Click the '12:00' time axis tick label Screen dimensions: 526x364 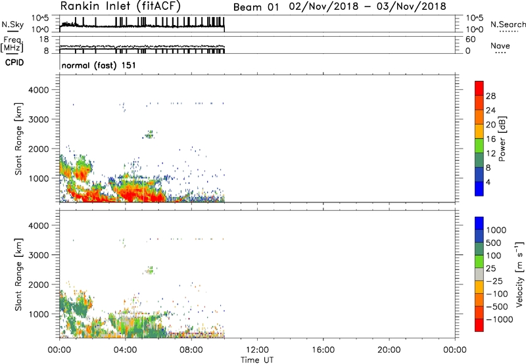[257, 350]
